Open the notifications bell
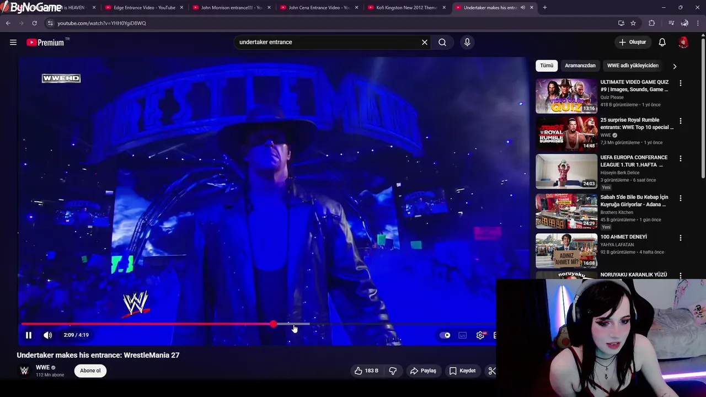The height and width of the screenshot is (397, 706). [662, 42]
